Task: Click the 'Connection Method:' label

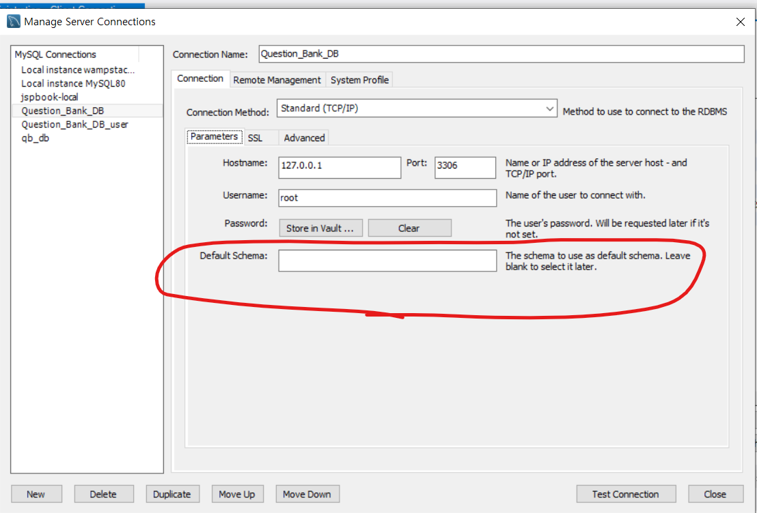Action: click(228, 113)
